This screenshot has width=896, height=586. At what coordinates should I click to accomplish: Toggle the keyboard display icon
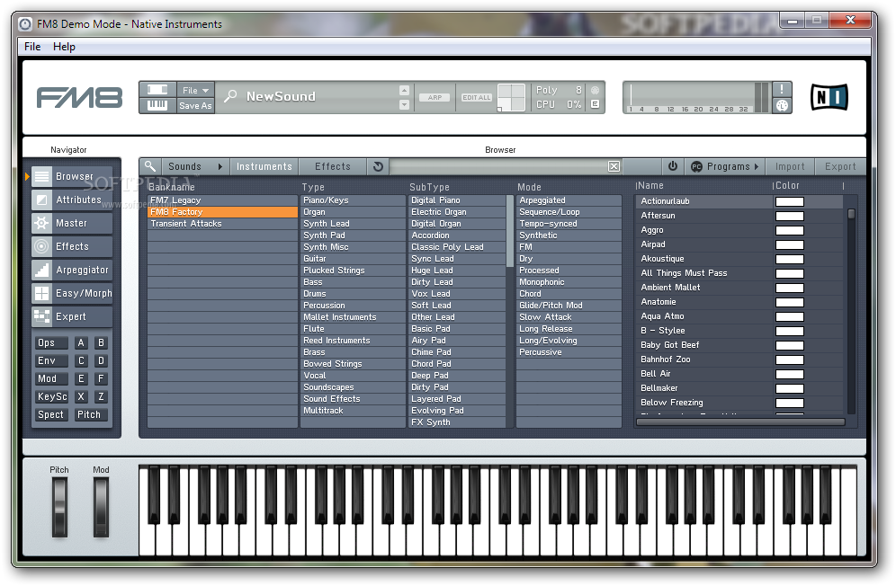(x=157, y=105)
